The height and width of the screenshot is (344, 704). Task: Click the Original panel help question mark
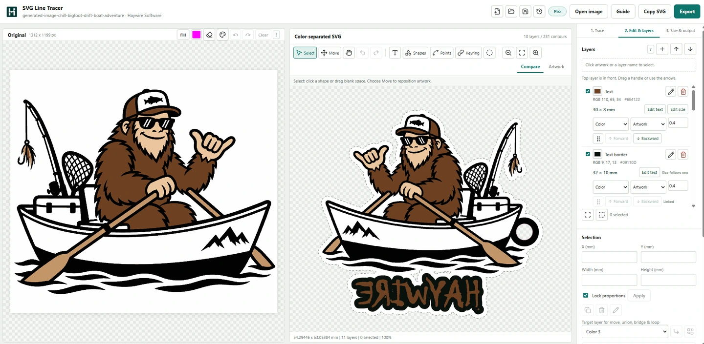pyautogui.click(x=276, y=35)
